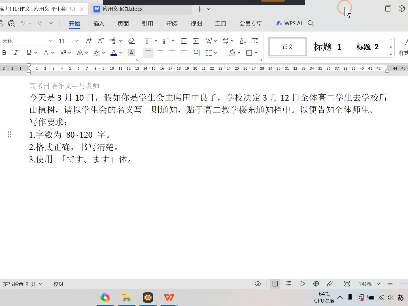Image resolution: width=408 pixels, height=306 pixels.
Task: Click the line spacing icon
Action: pyautogui.click(x=209, y=53)
